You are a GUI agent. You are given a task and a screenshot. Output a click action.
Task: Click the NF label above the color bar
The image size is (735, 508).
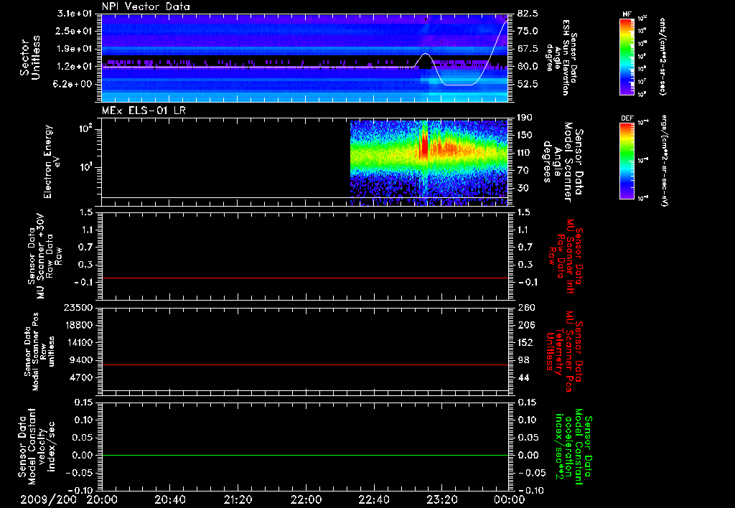(x=627, y=14)
